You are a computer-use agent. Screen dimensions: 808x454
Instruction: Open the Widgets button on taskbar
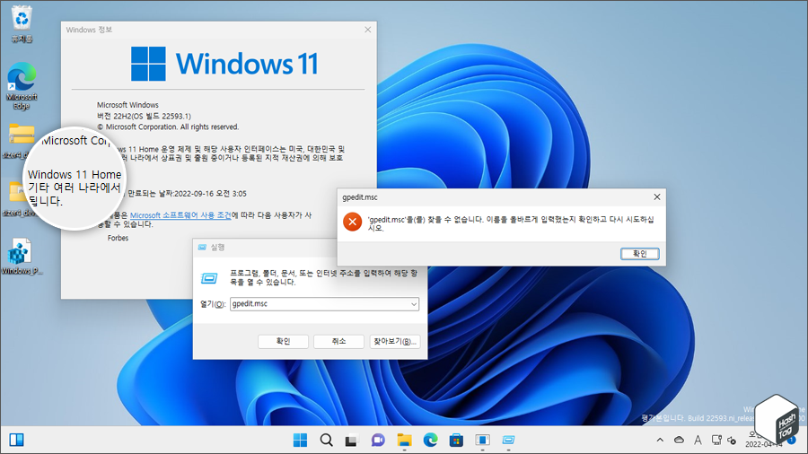click(x=16, y=440)
